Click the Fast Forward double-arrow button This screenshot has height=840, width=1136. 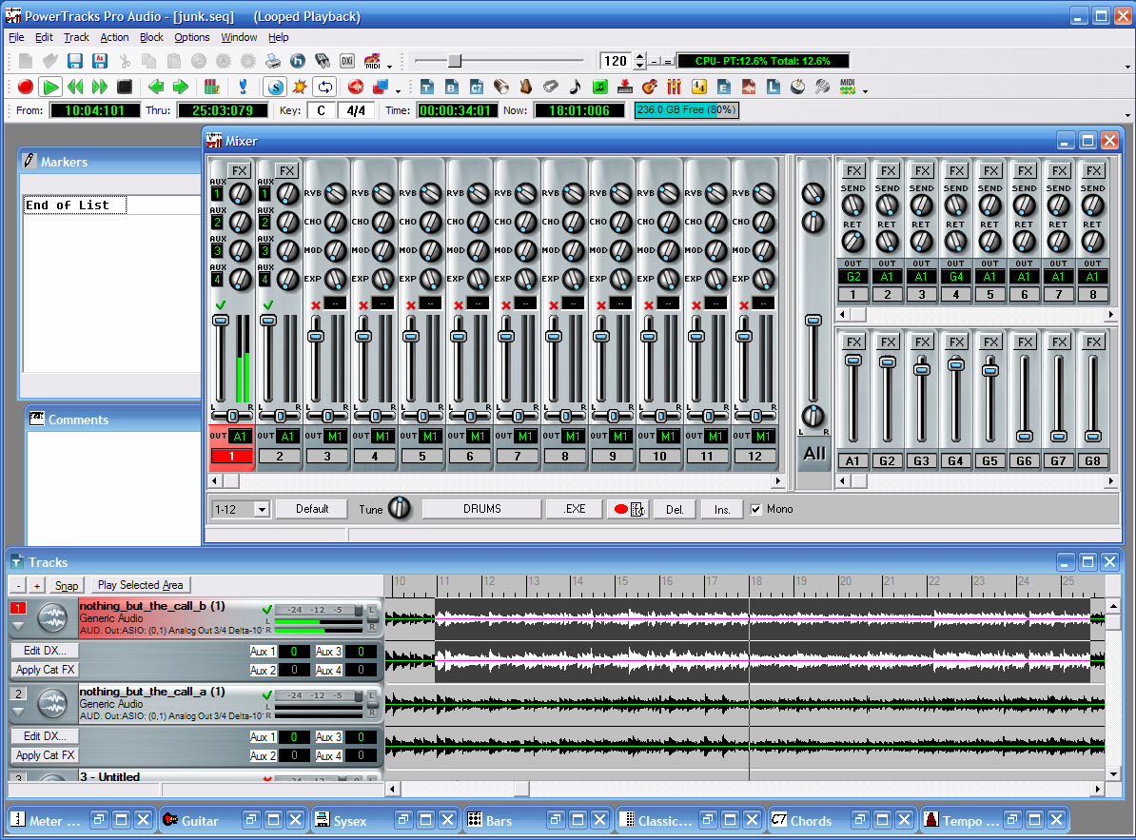pos(99,87)
